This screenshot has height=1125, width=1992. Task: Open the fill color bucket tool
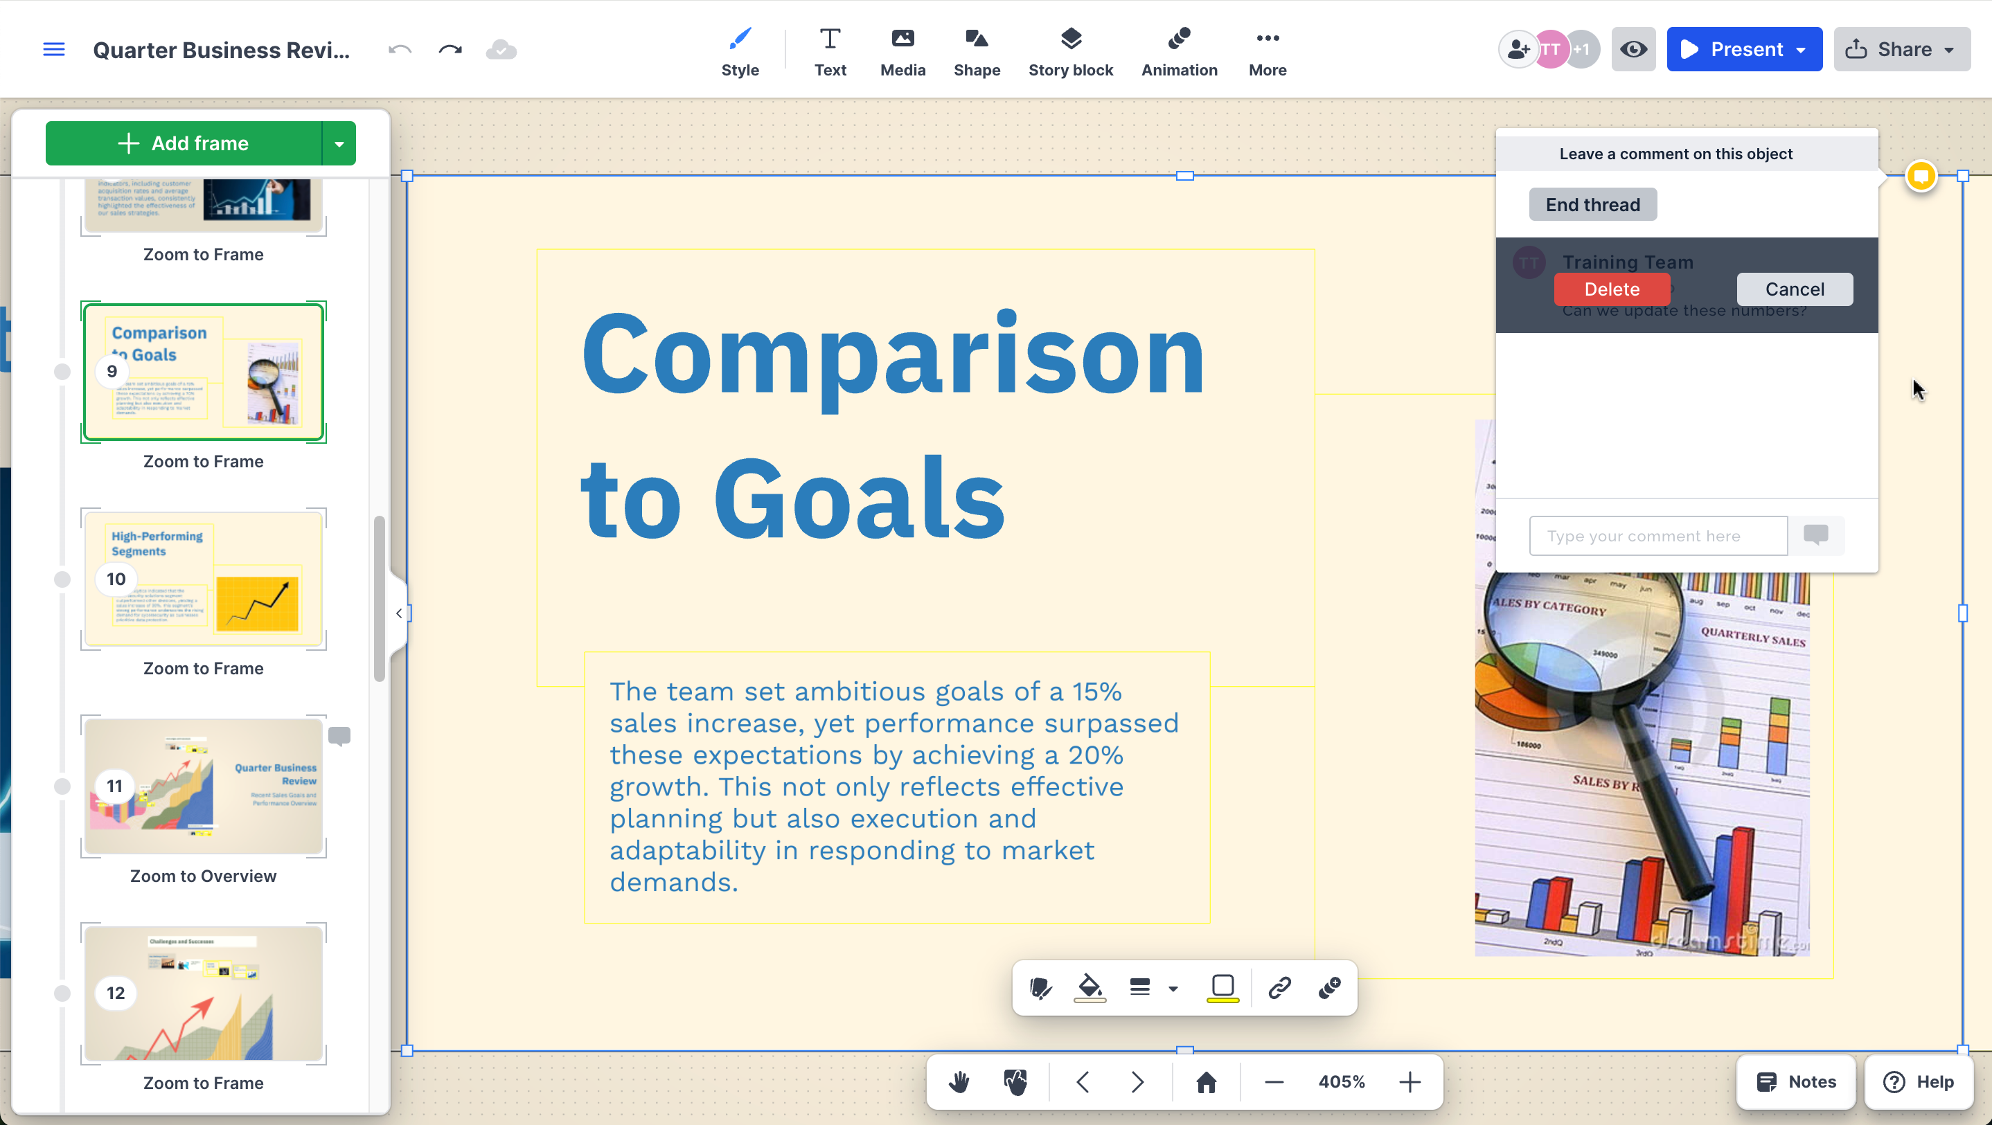coord(1090,987)
